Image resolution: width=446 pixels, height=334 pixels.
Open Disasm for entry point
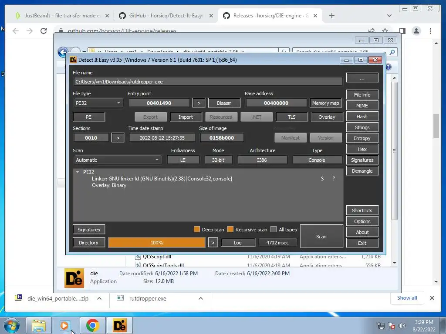(x=224, y=103)
